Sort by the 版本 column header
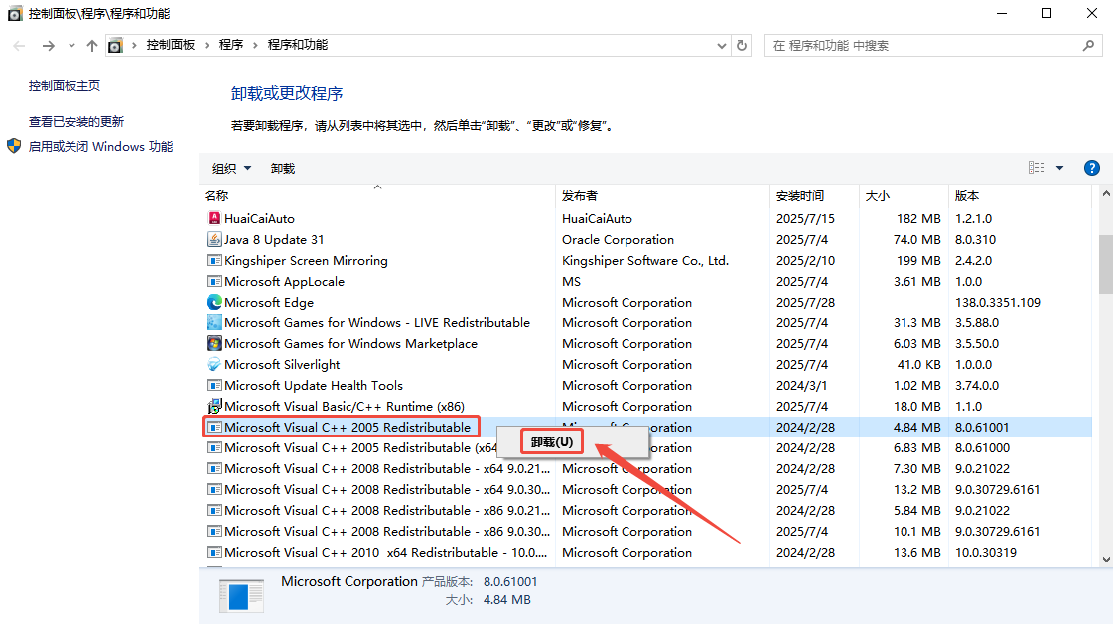This screenshot has width=1113, height=624. click(1020, 195)
